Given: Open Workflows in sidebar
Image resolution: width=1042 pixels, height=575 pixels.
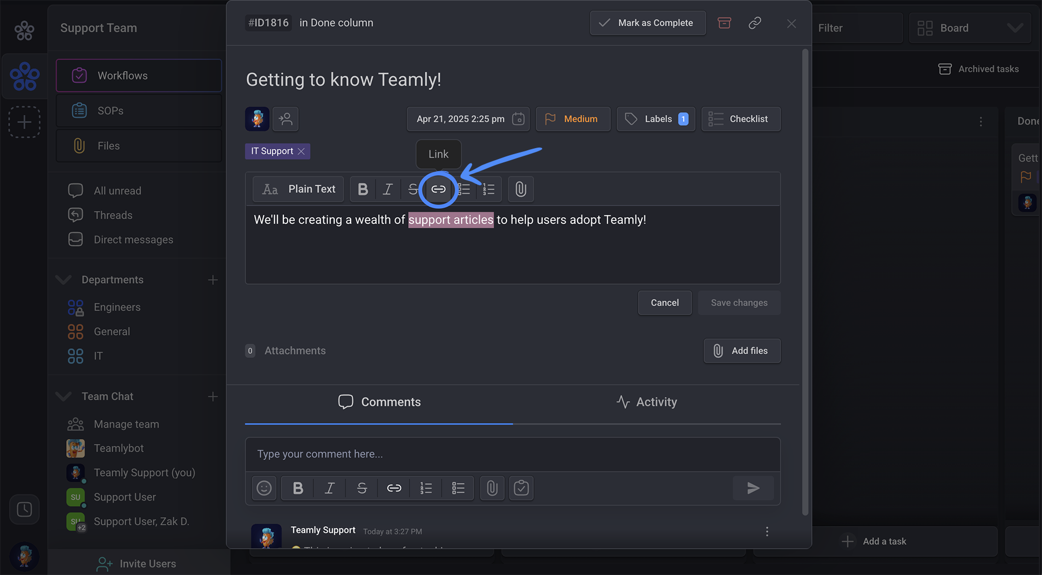Looking at the screenshot, I should (139, 75).
